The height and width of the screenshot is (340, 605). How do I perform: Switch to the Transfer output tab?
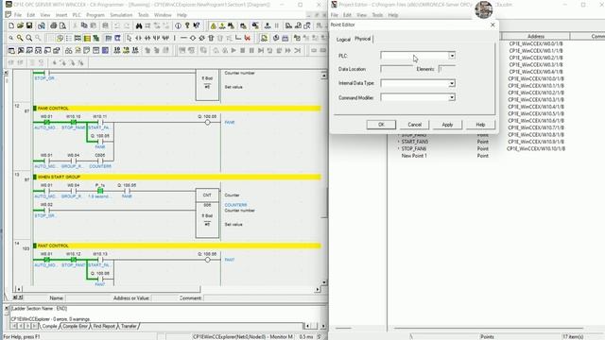point(129,326)
